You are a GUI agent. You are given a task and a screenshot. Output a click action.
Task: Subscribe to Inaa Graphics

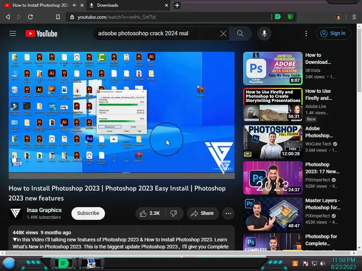pos(88,213)
